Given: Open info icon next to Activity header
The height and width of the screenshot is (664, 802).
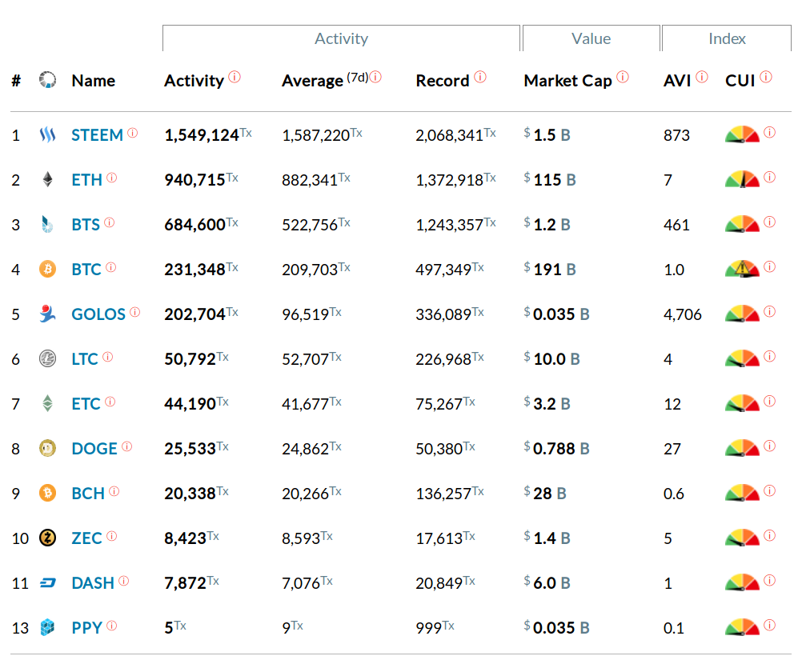Looking at the screenshot, I should pos(235,77).
